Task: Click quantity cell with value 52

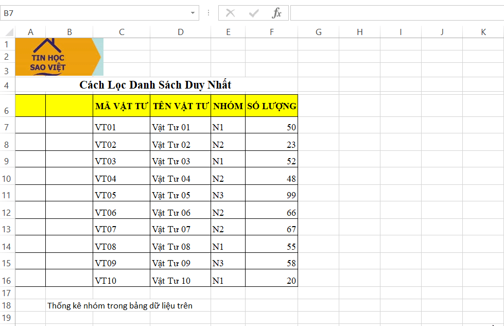Action: coord(272,159)
